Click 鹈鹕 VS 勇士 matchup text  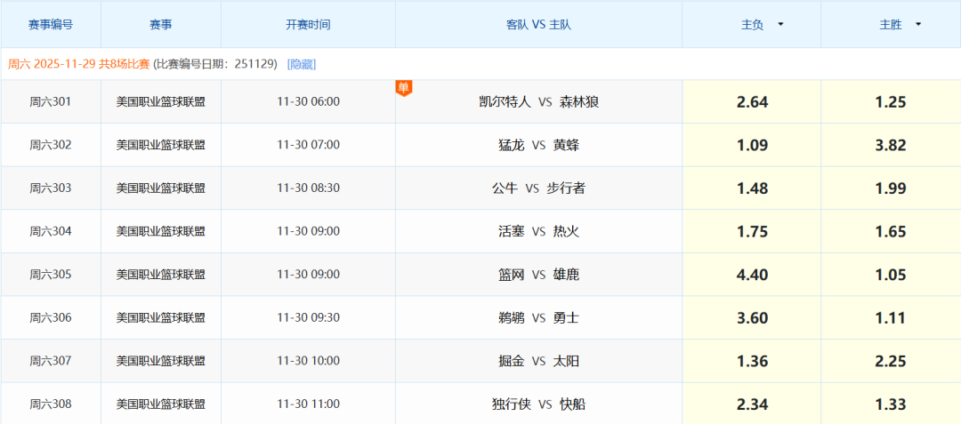coord(538,318)
